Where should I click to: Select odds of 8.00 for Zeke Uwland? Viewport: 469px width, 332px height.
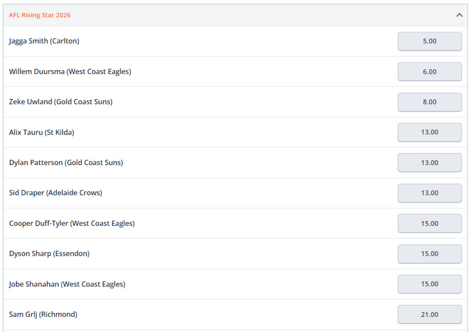[429, 102]
